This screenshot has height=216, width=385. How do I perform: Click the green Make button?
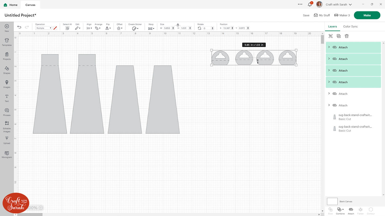click(367, 15)
